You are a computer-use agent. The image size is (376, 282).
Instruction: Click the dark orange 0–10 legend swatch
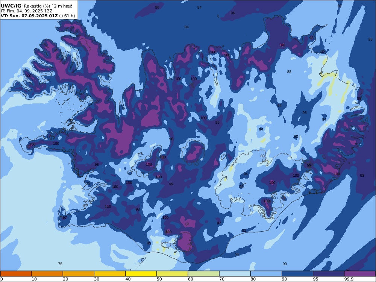coord(16,274)
